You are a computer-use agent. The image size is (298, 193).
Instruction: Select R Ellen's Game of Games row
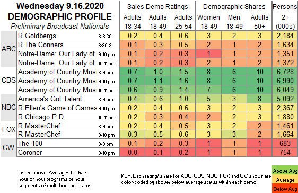pyautogui.click(x=68, y=108)
